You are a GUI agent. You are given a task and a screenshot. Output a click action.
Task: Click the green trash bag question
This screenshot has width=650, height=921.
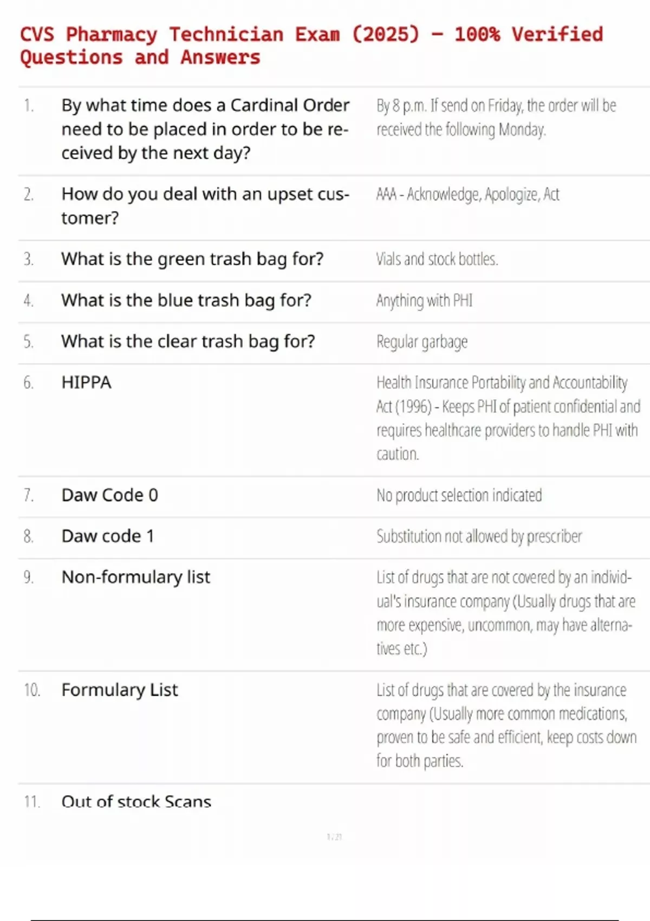pyautogui.click(x=192, y=259)
